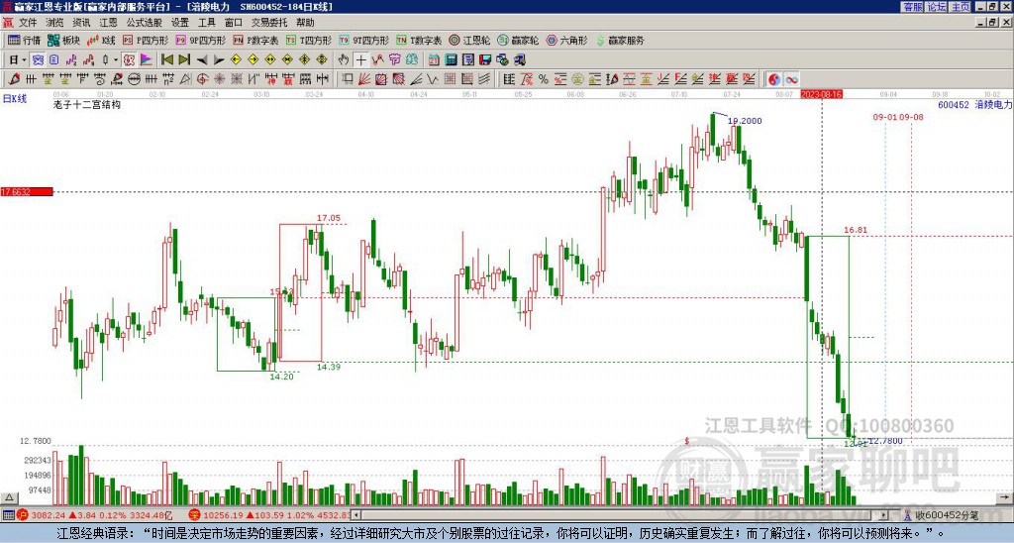Open 赢家服务 service with dollar icon
The height and width of the screenshot is (543, 1014).
(620, 40)
